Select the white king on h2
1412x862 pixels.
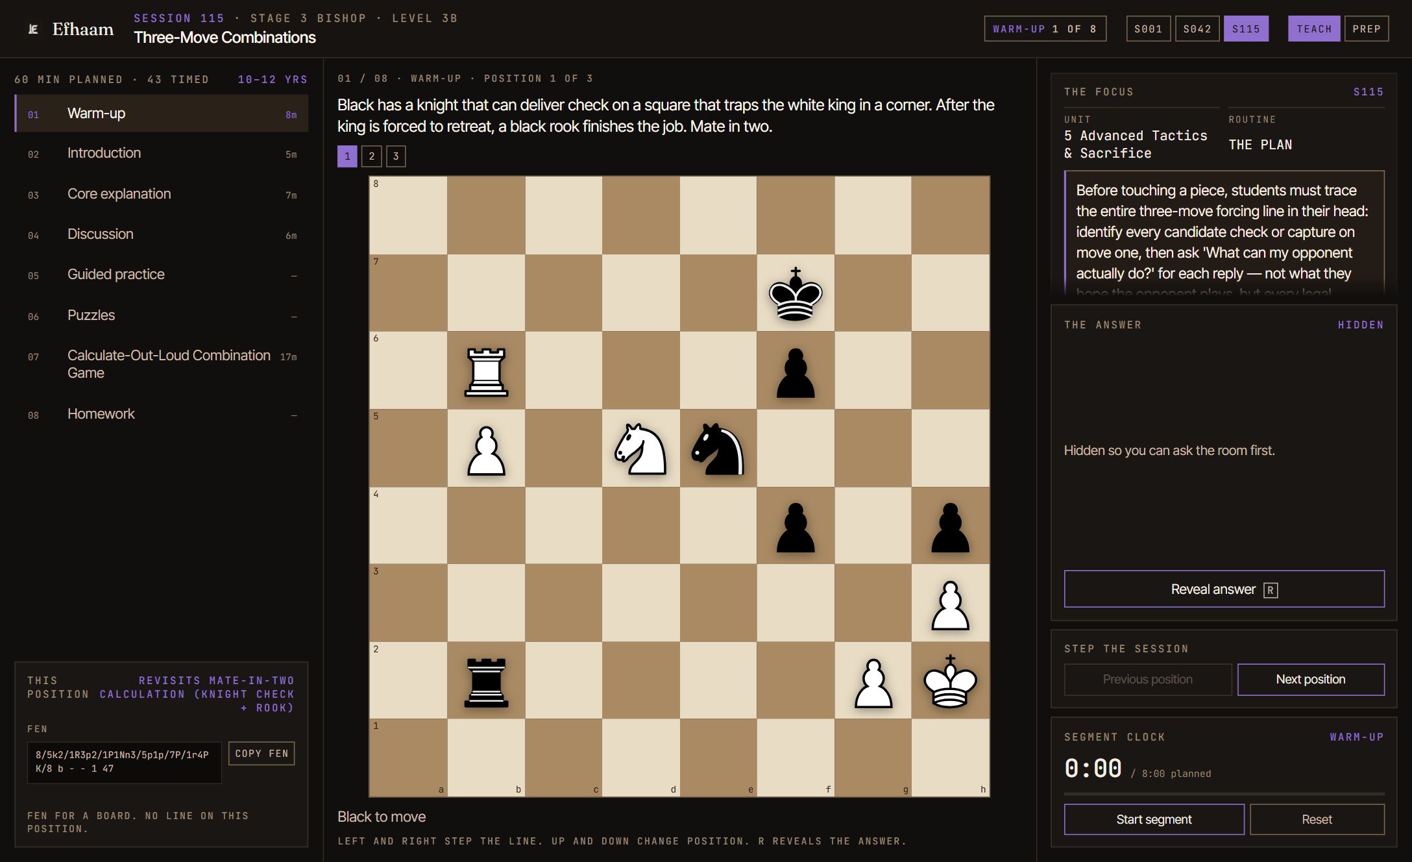pos(951,680)
